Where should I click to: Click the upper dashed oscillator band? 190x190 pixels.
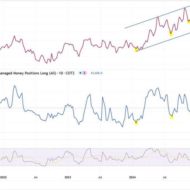(x=95, y=149)
